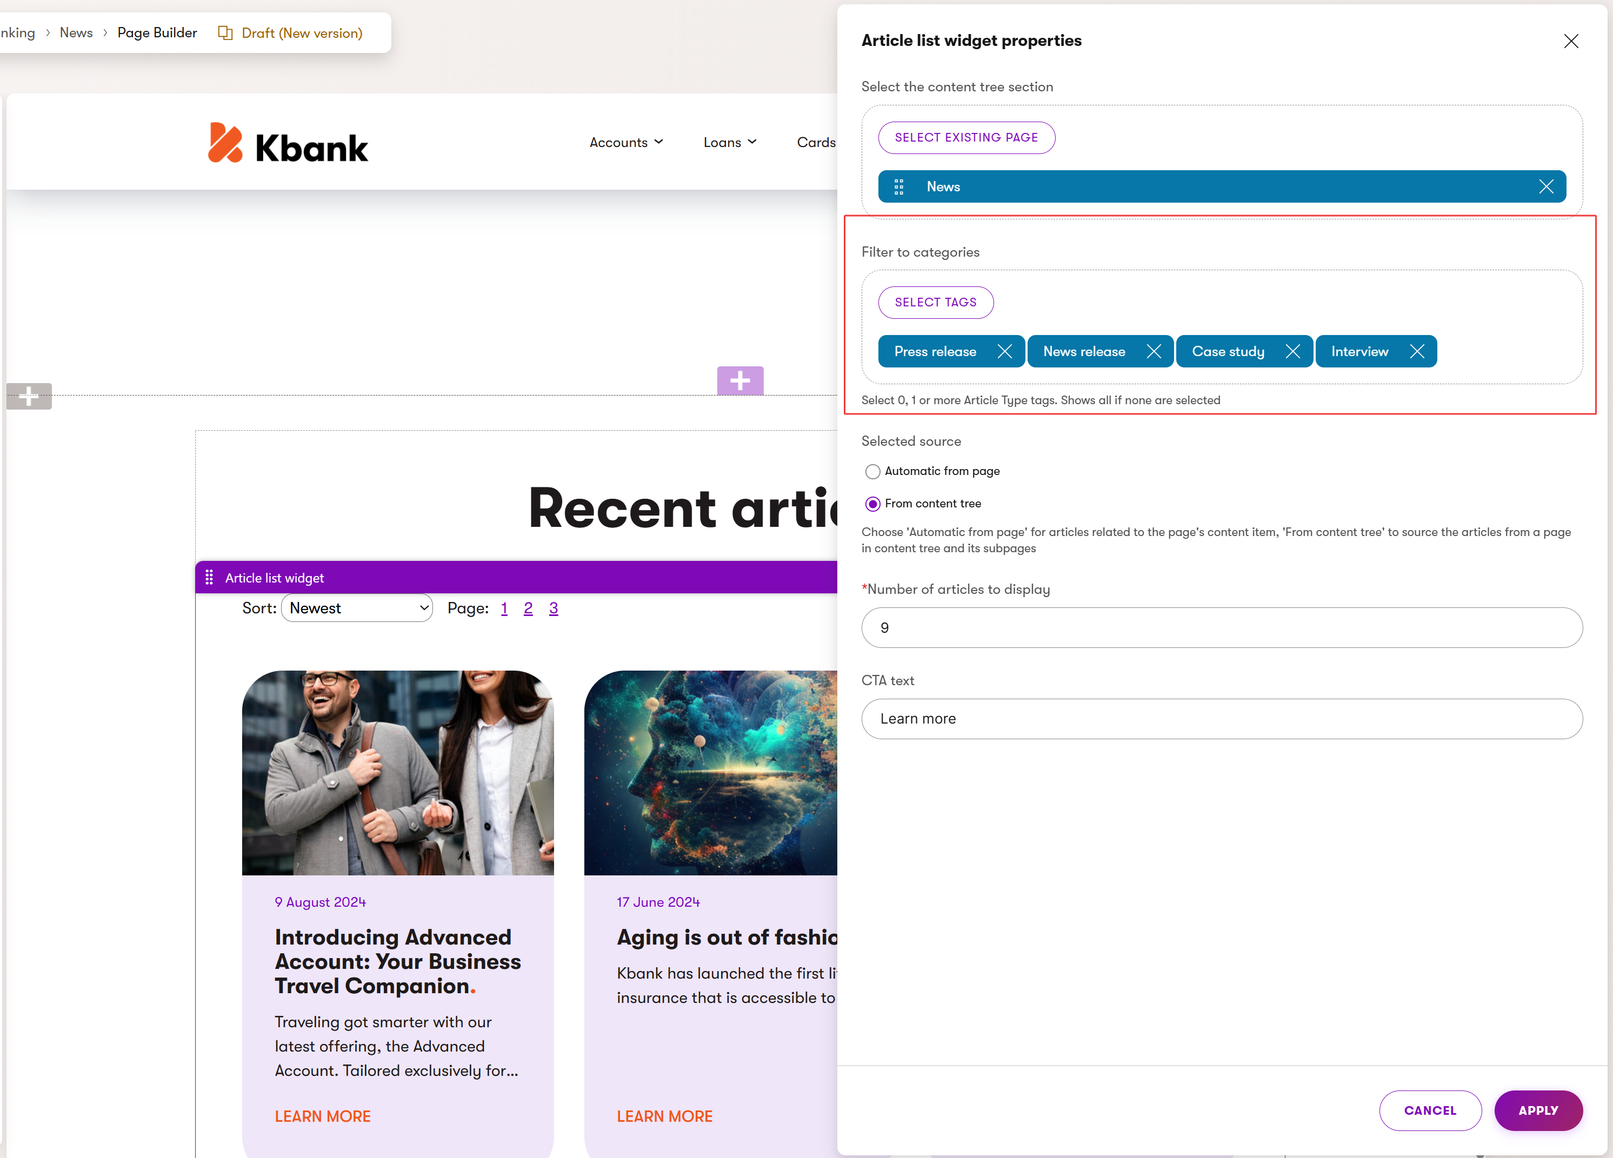This screenshot has height=1158, width=1613.
Task: Go to page 3 of articles
Action: (554, 608)
